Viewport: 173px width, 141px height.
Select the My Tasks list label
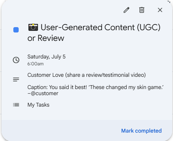point(38,105)
